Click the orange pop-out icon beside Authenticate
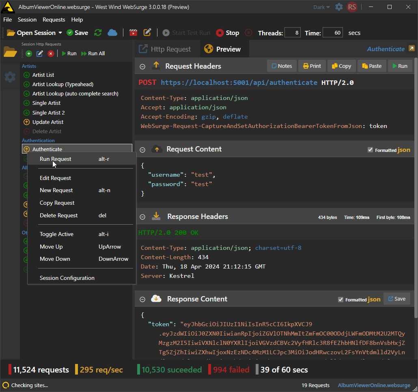Image resolution: width=418 pixels, height=392 pixels. click(412, 49)
